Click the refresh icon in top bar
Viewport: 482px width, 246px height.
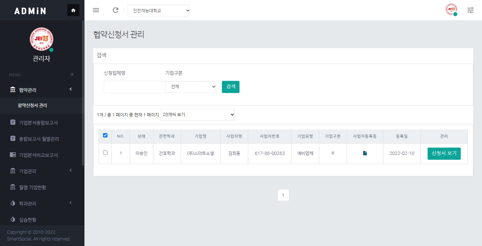(116, 10)
